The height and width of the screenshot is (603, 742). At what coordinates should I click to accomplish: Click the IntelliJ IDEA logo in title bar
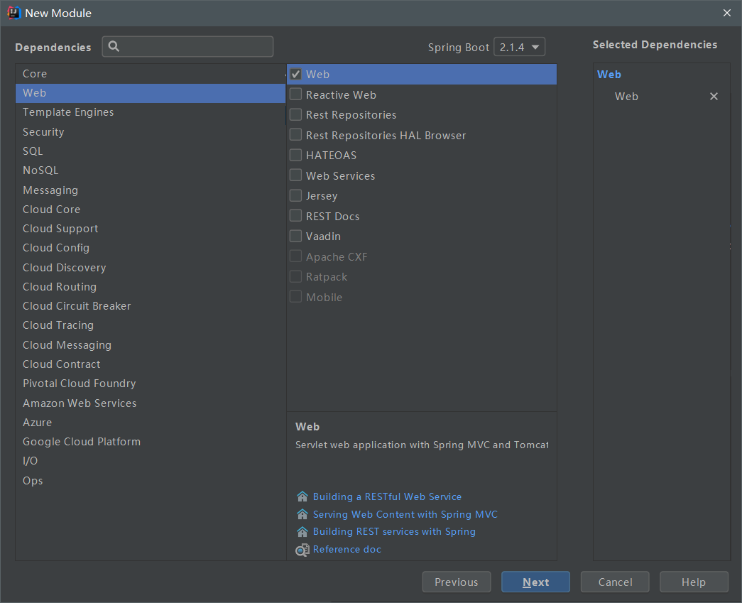pyautogui.click(x=13, y=13)
